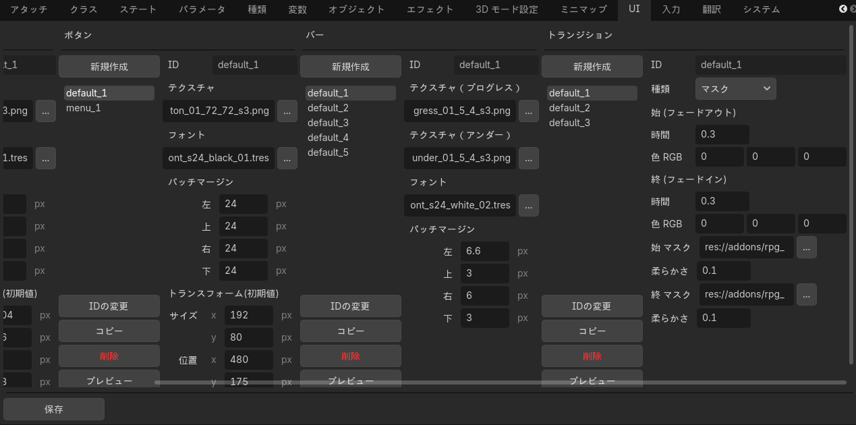Click the バー right patch margin 6
The height and width of the screenshot is (425, 856).
coord(485,295)
